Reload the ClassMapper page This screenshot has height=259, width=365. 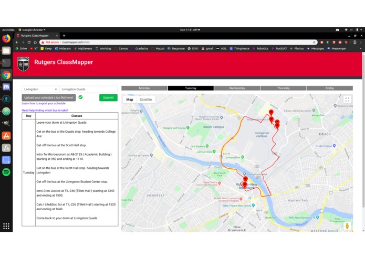(x=29, y=42)
